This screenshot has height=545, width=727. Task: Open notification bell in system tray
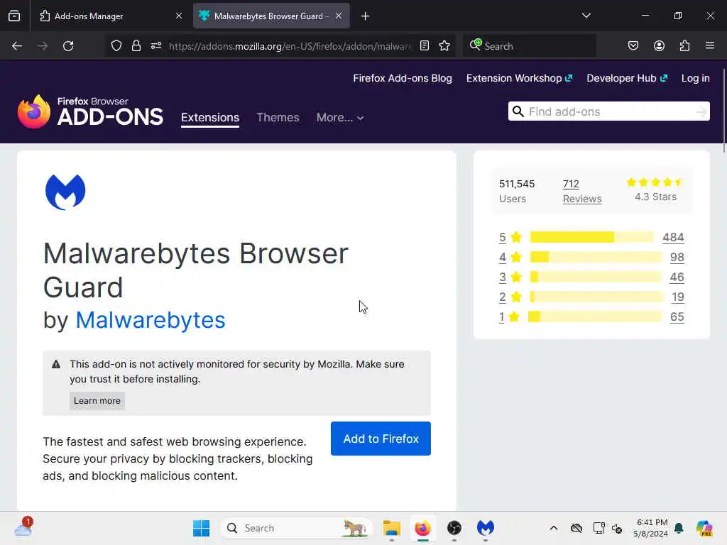pyautogui.click(x=679, y=528)
